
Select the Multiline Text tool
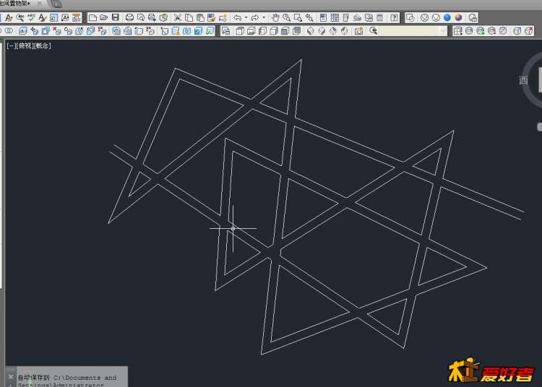pyautogui.click(x=9, y=17)
